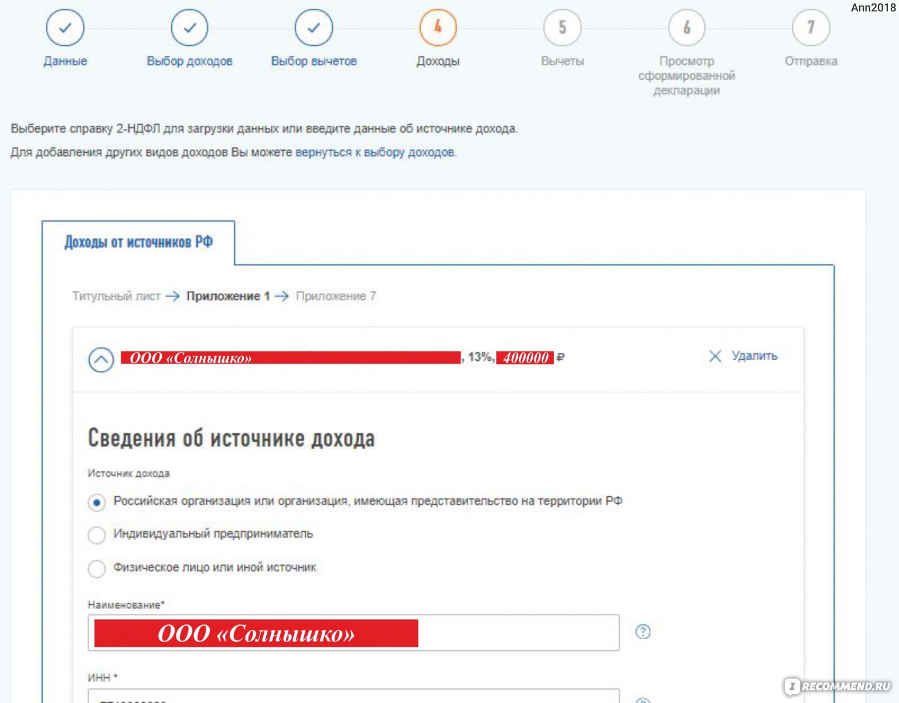Click the Наименование input field

pyautogui.click(x=353, y=633)
